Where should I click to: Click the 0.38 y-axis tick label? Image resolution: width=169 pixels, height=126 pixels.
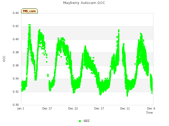[x=16, y=52]
